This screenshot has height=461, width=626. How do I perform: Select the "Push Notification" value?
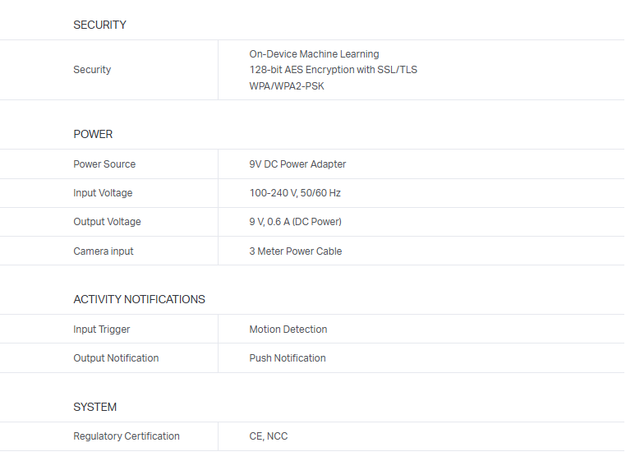pyautogui.click(x=288, y=358)
